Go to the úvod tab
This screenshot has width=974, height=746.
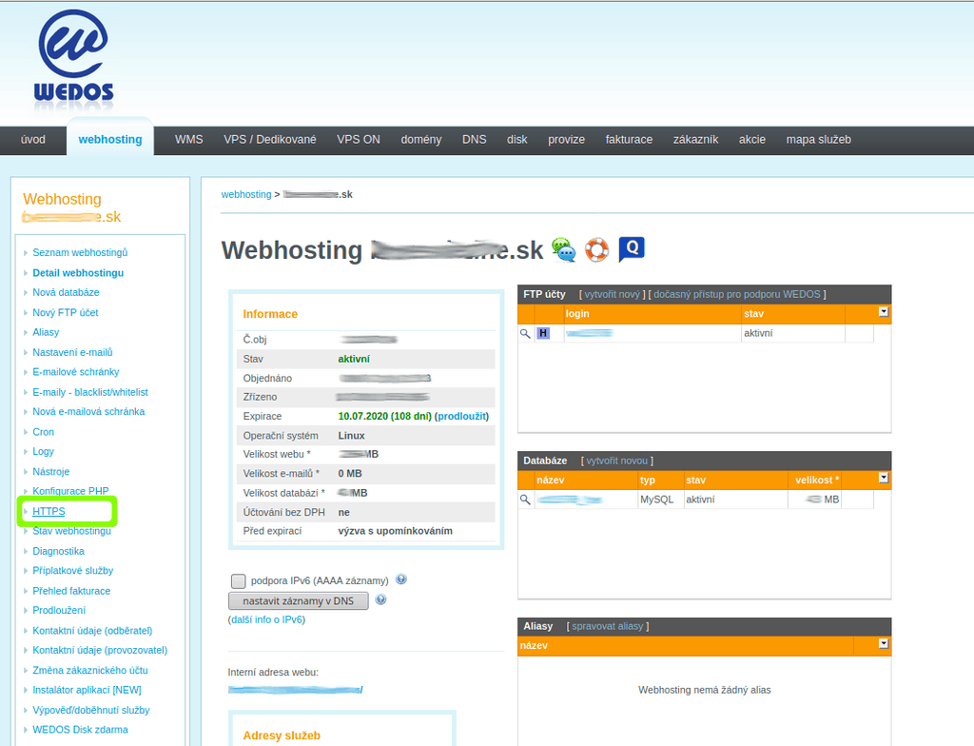33,140
